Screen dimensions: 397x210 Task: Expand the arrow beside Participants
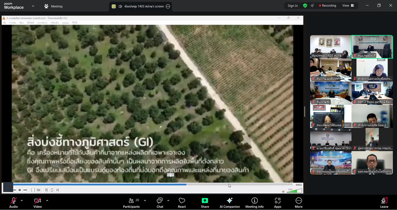[145, 201]
